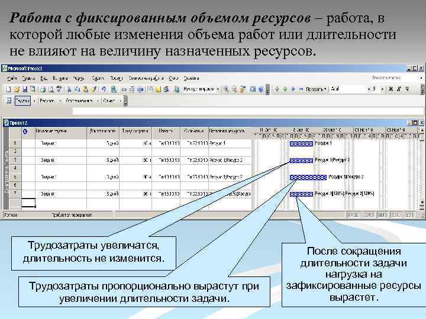Click the Отчет project guide button
The width and height of the screenshot is (426, 319).
109,101
